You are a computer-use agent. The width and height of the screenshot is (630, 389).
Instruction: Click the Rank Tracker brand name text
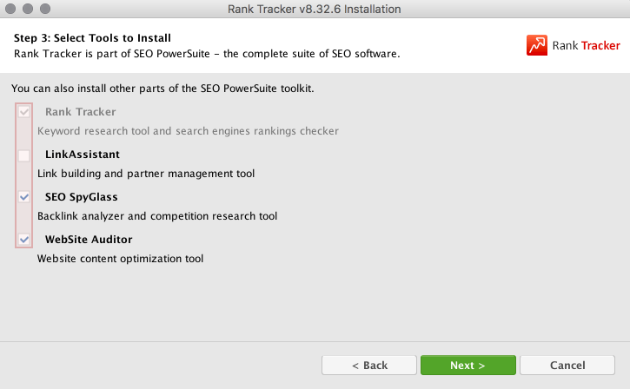tap(586, 46)
